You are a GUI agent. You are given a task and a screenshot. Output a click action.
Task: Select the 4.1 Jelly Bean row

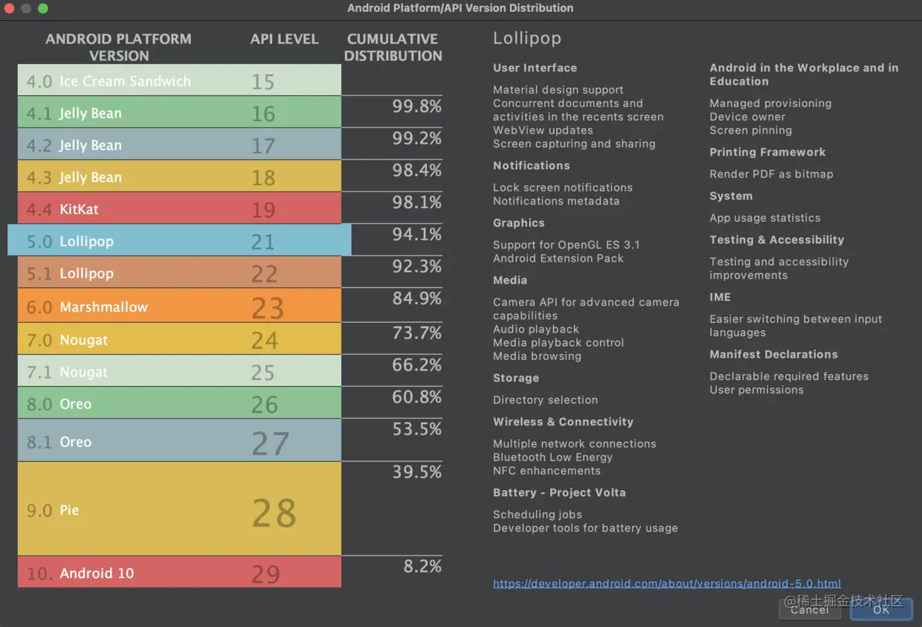tap(178, 112)
